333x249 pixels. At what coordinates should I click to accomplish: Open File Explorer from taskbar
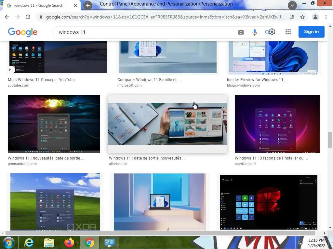coord(49,243)
